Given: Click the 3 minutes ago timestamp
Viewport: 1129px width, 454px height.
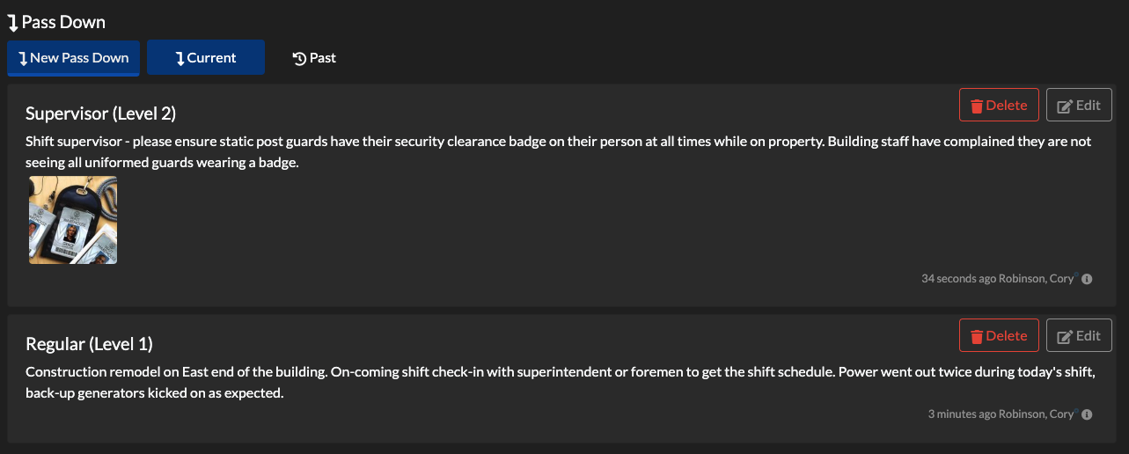Looking at the screenshot, I should (962, 414).
